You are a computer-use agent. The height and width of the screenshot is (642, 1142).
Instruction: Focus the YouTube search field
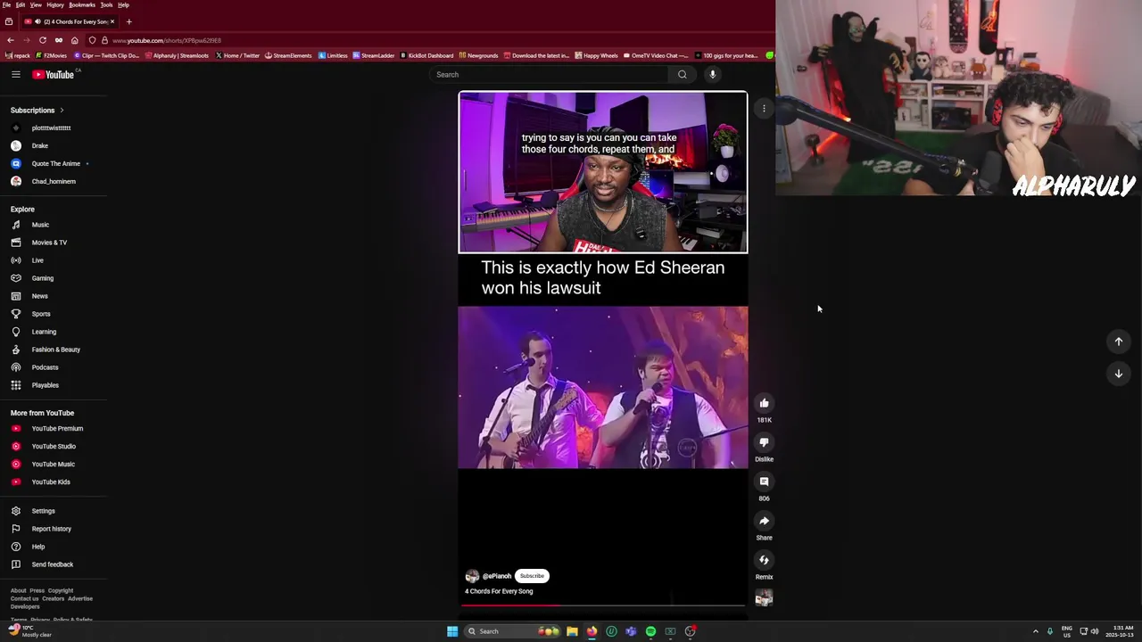(x=550, y=74)
